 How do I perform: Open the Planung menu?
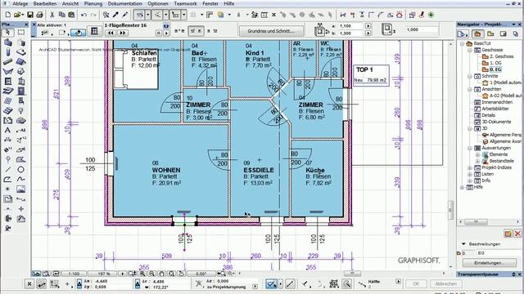pyautogui.click(x=93, y=3)
